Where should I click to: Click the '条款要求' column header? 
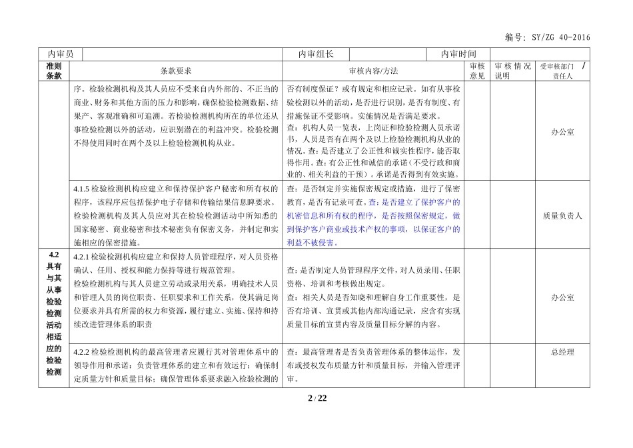176,71
